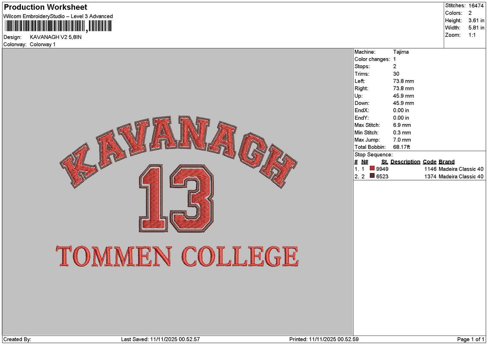Click the 'Colorway 1' value

click(43, 44)
